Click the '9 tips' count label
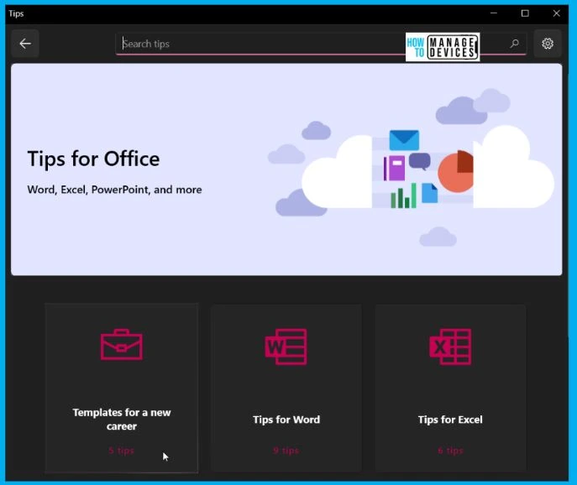 click(286, 451)
